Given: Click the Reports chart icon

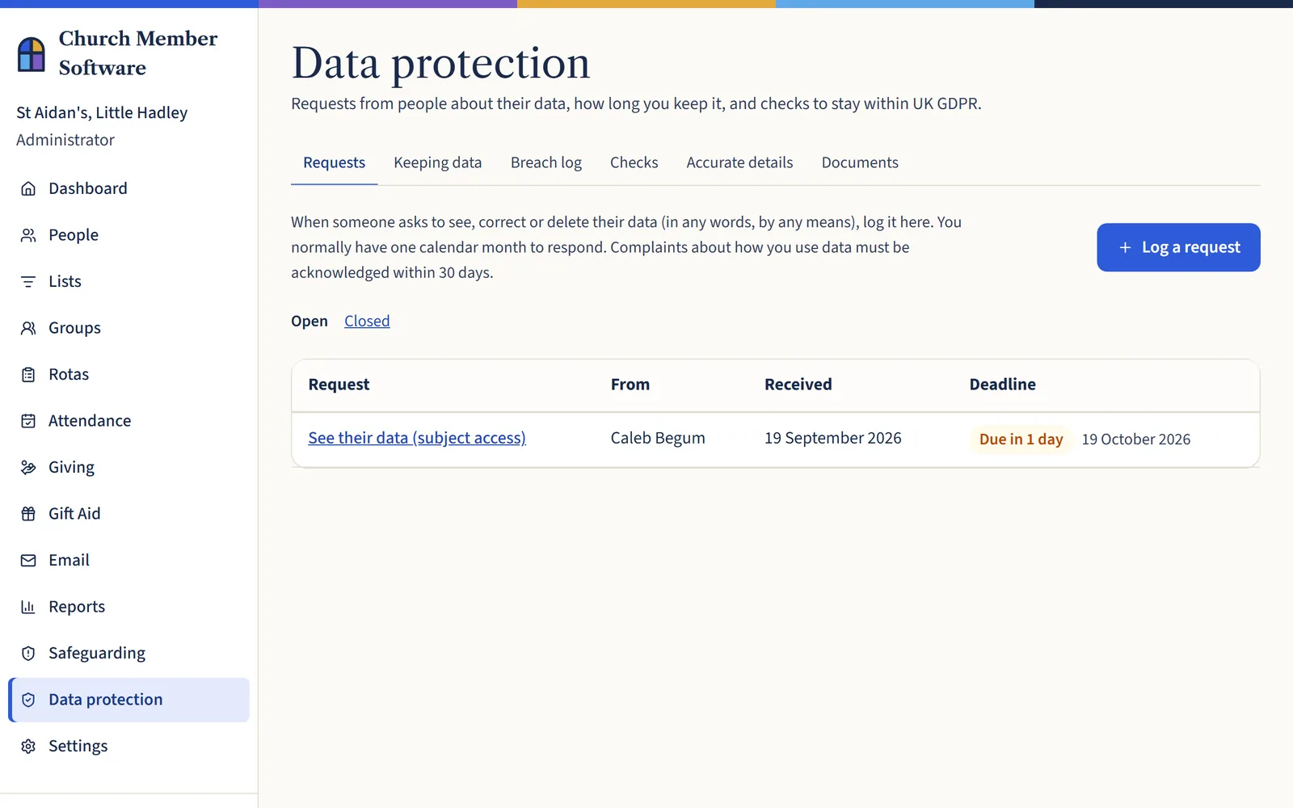Looking at the screenshot, I should pyautogui.click(x=28, y=607).
